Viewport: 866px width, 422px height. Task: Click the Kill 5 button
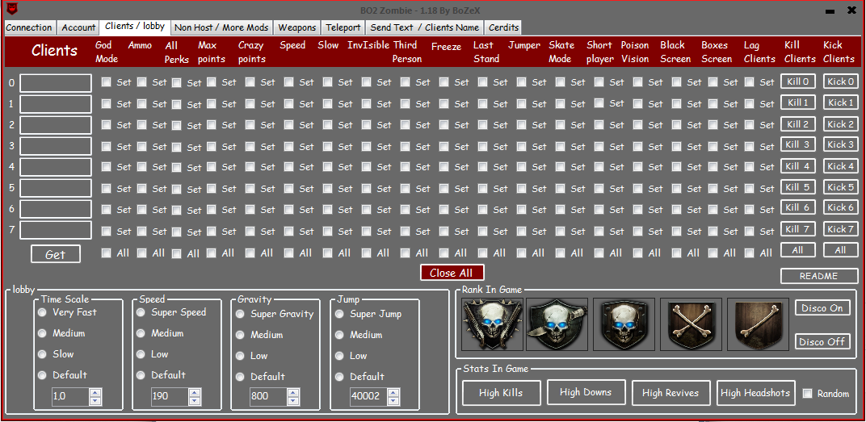pos(798,187)
